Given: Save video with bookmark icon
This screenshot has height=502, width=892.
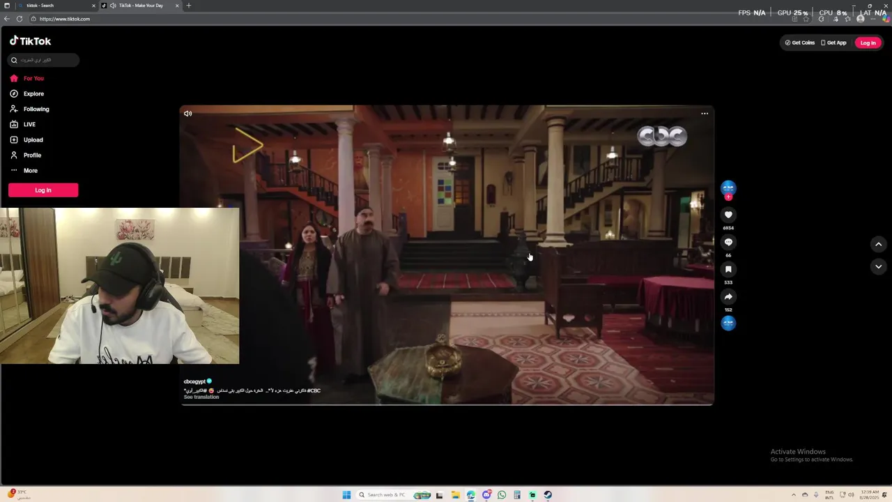Looking at the screenshot, I should 728,269.
